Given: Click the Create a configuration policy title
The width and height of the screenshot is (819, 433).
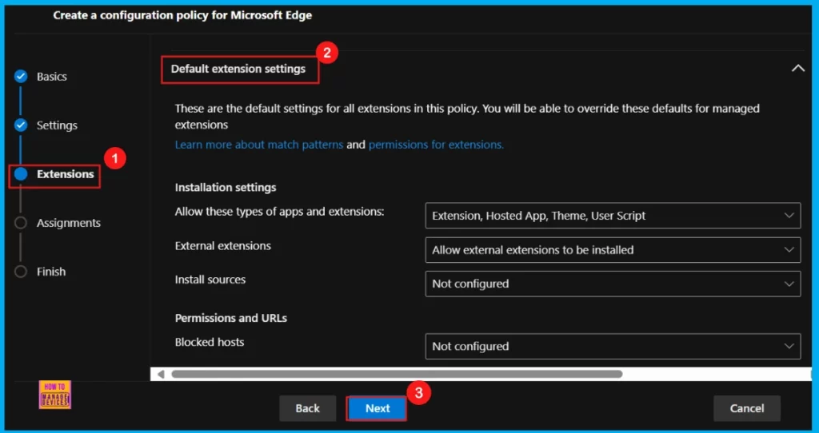Looking at the screenshot, I should coord(182,15).
